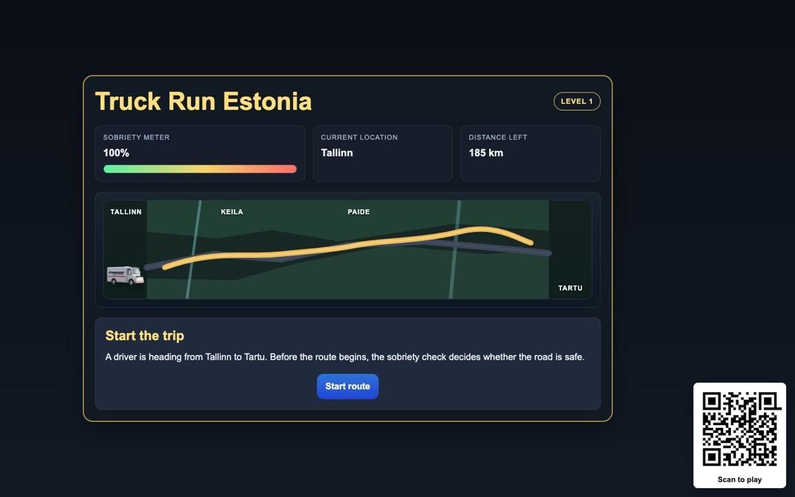Click the SOBRIETY METER label

pyautogui.click(x=137, y=137)
